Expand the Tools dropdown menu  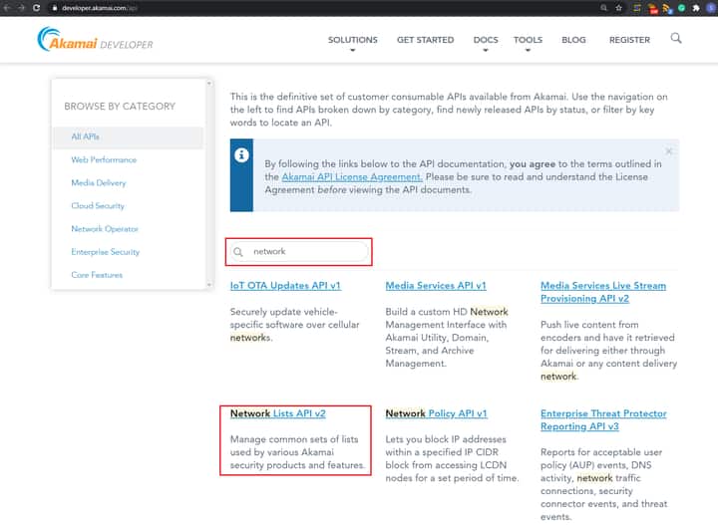pos(528,41)
